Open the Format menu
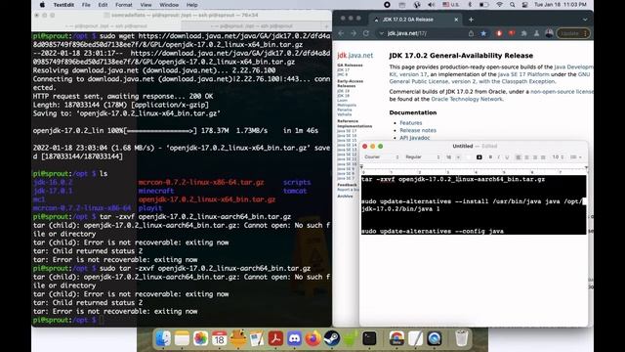The width and height of the screenshot is (625, 352). 124,5
